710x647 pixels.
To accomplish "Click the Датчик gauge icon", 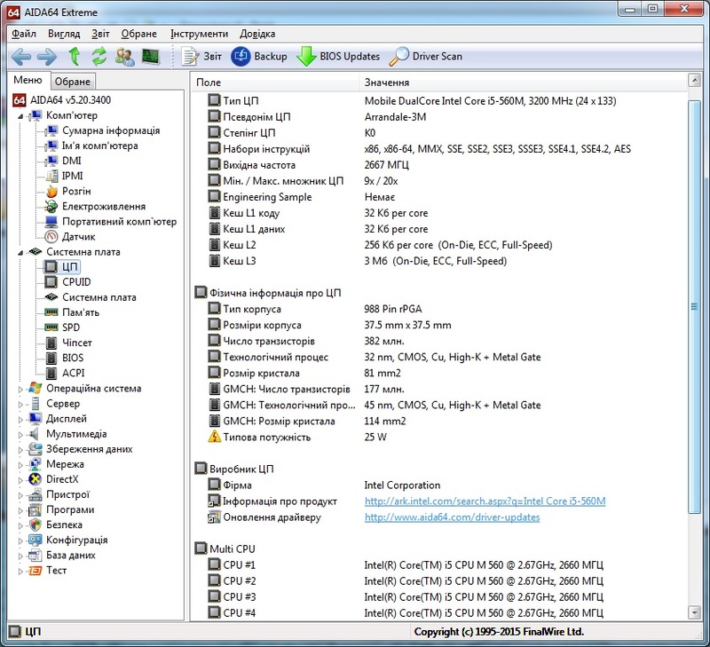I will click(51, 236).
